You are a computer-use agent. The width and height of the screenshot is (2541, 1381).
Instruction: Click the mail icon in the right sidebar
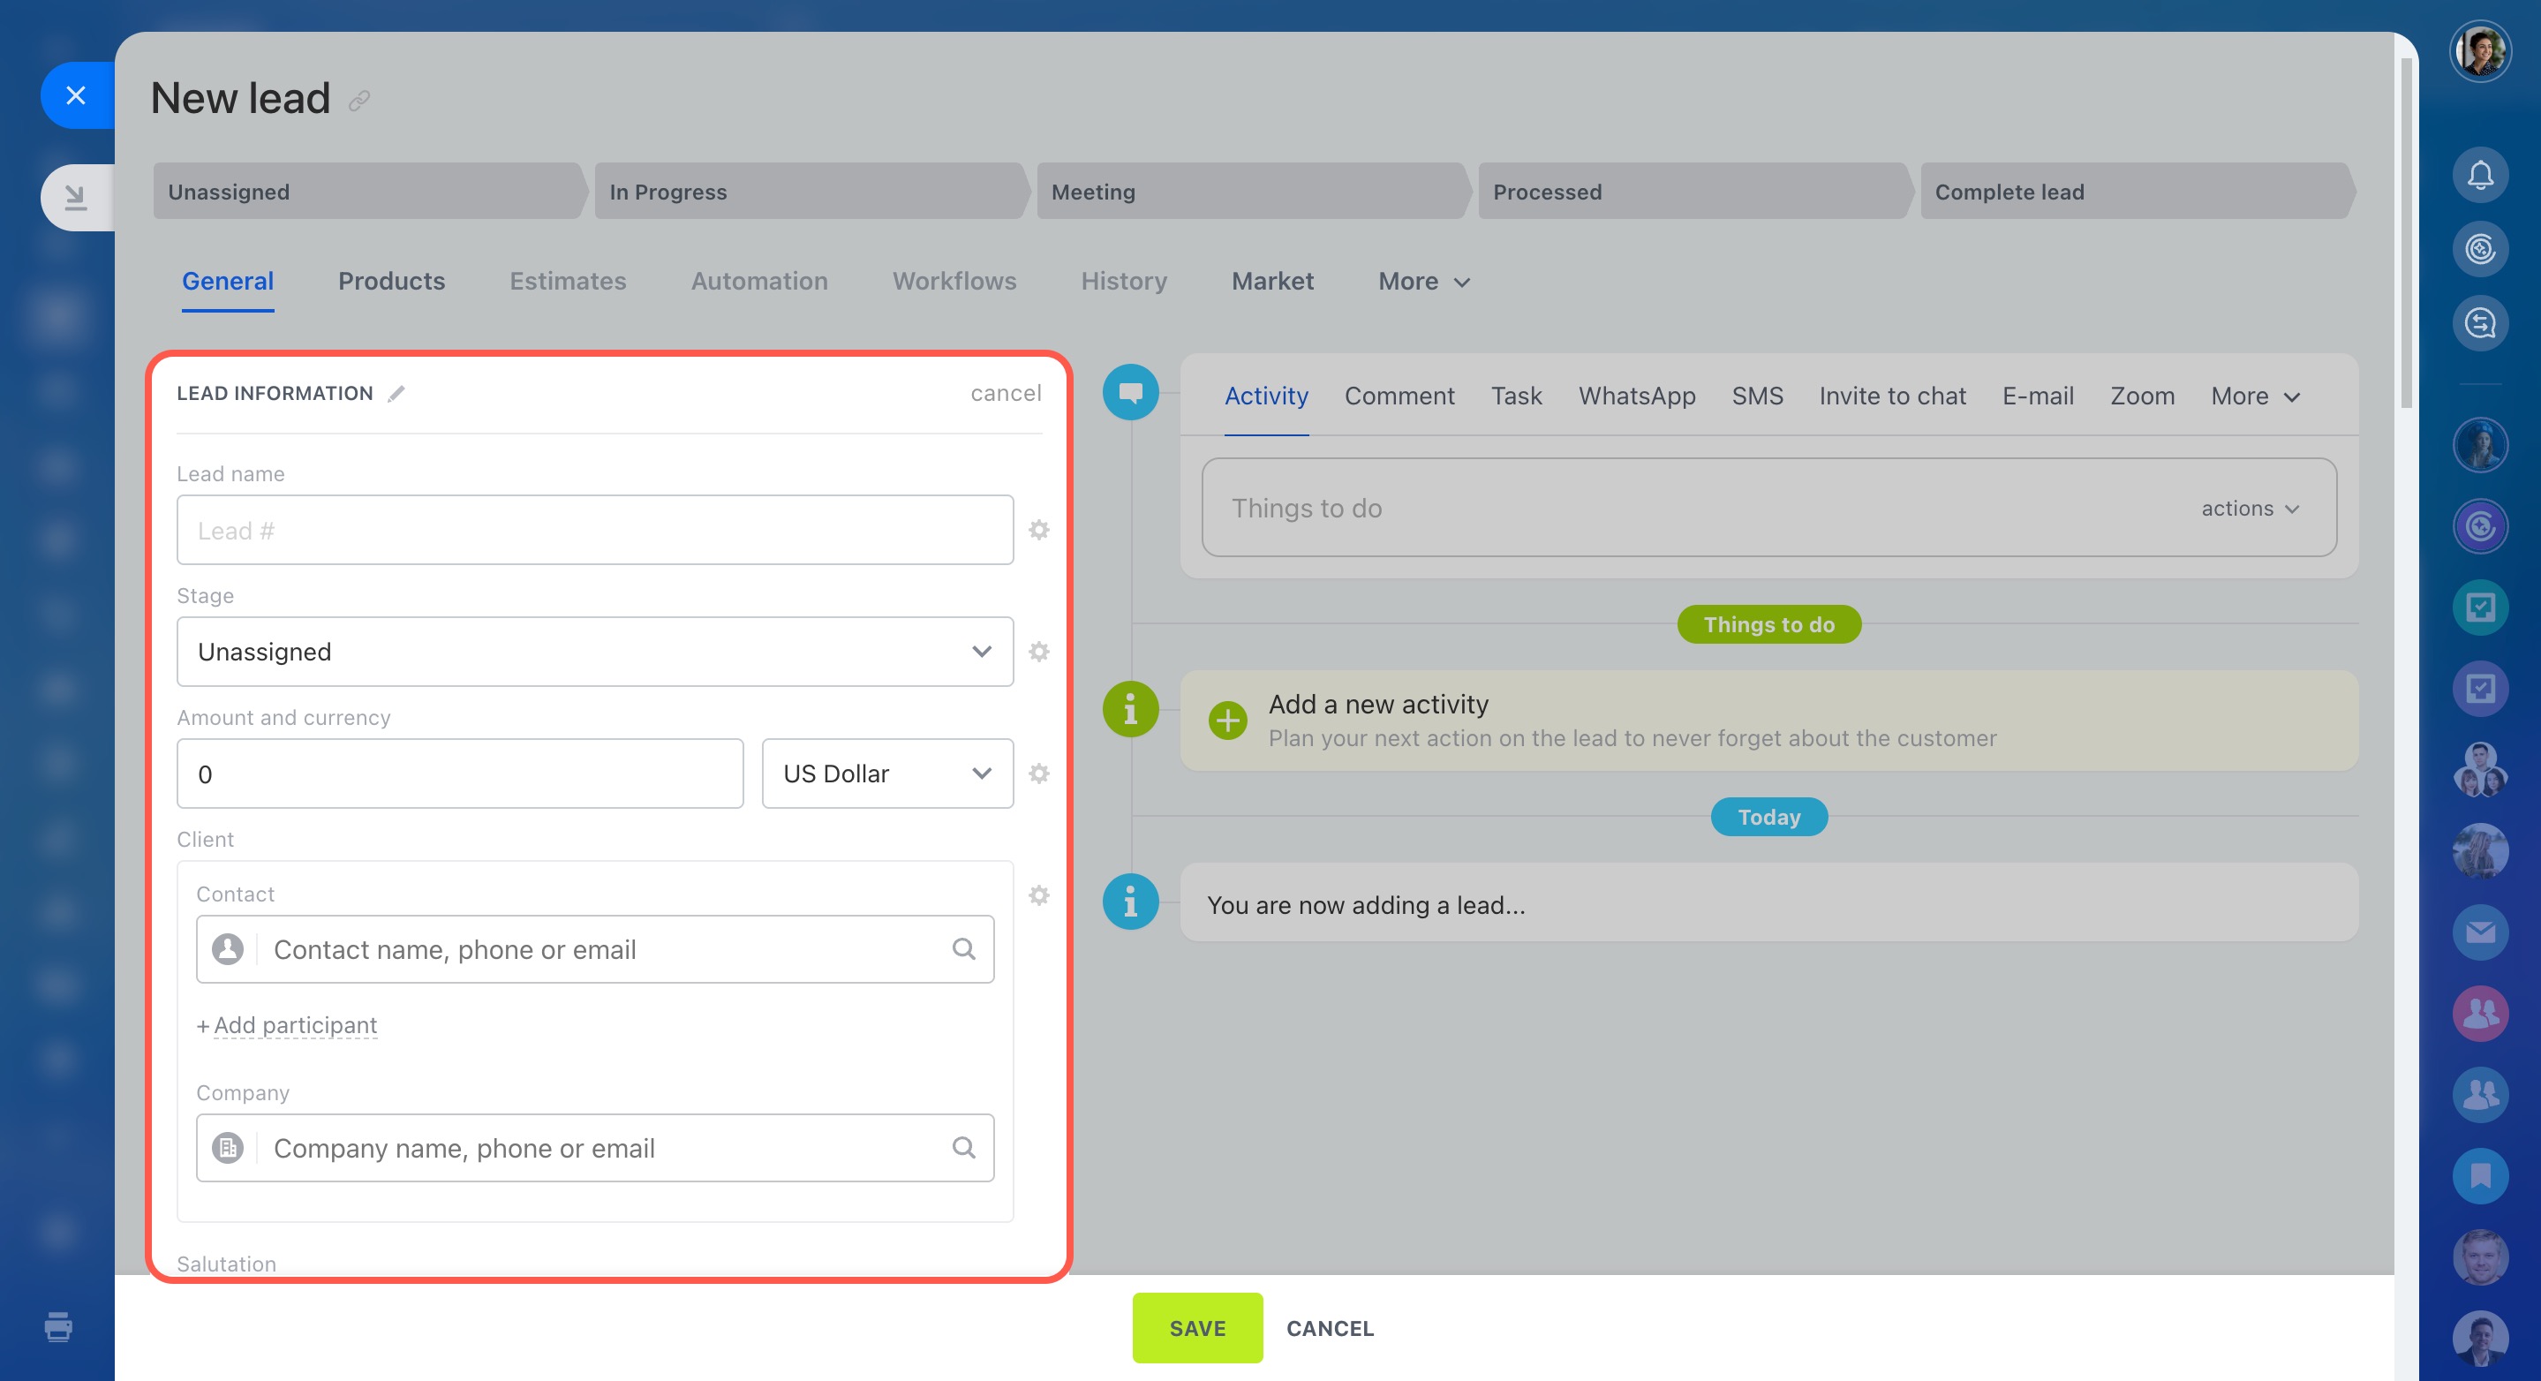2479,932
